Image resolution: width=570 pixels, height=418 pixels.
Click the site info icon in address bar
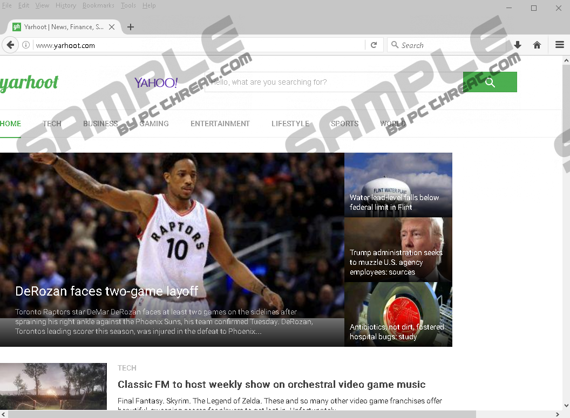[x=26, y=45]
